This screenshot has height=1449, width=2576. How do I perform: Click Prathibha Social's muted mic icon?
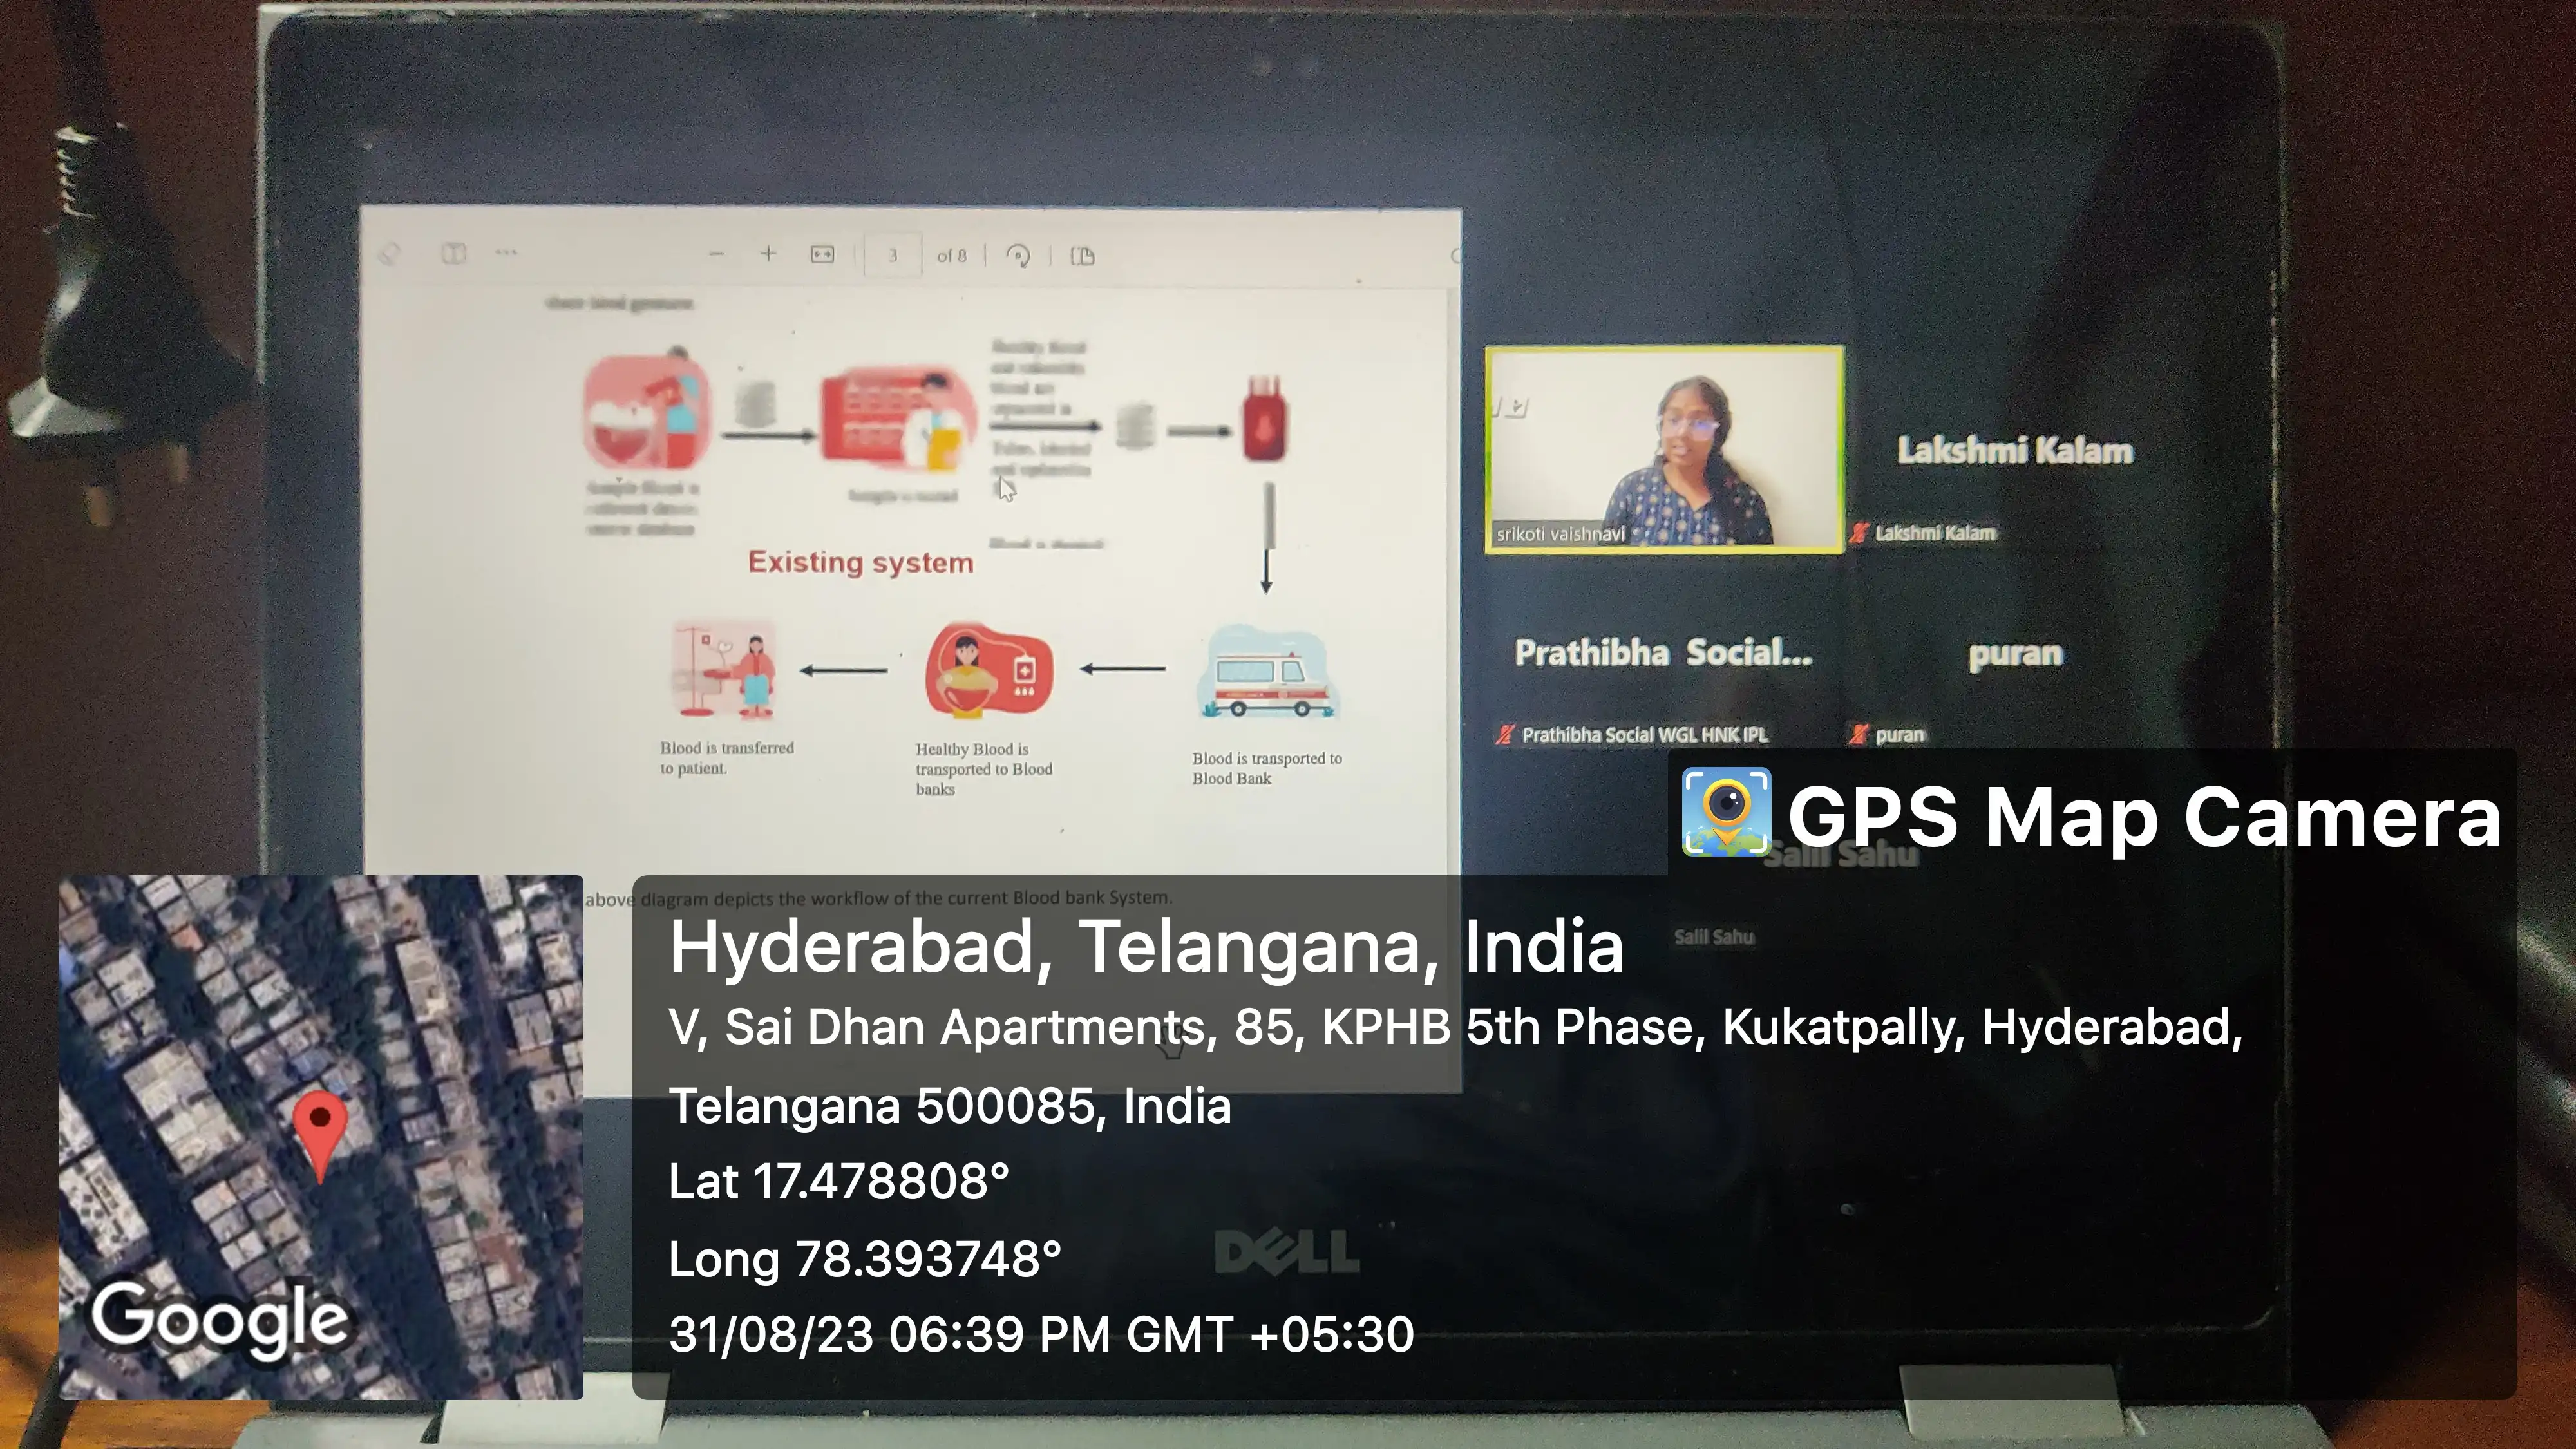point(1505,735)
